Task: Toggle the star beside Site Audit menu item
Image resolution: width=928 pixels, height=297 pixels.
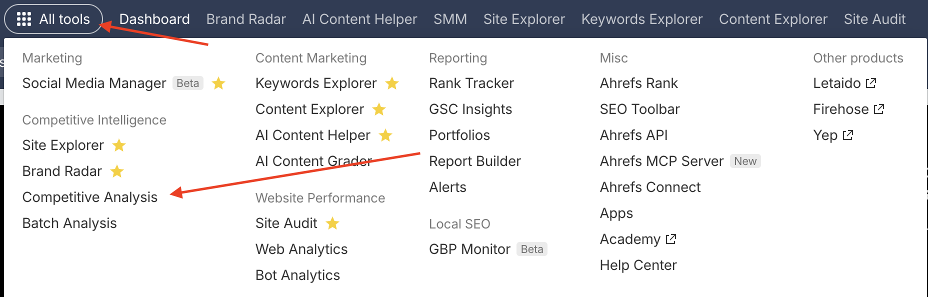Action: click(332, 223)
